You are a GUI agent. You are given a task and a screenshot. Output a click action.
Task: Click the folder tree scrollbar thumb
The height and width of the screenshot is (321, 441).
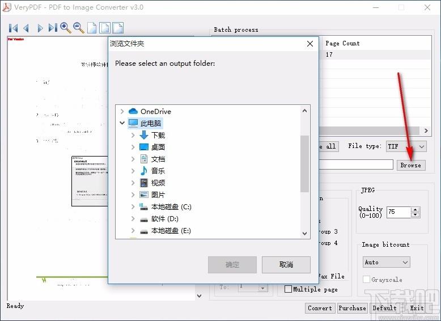(x=304, y=164)
